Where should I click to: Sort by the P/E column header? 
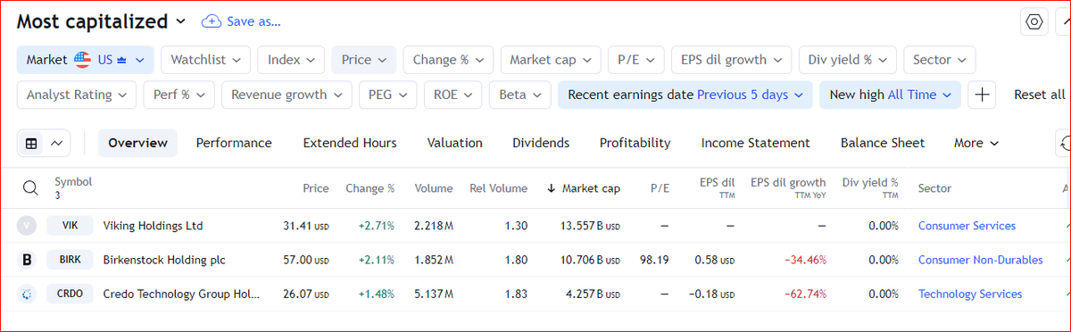pos(660,188)
